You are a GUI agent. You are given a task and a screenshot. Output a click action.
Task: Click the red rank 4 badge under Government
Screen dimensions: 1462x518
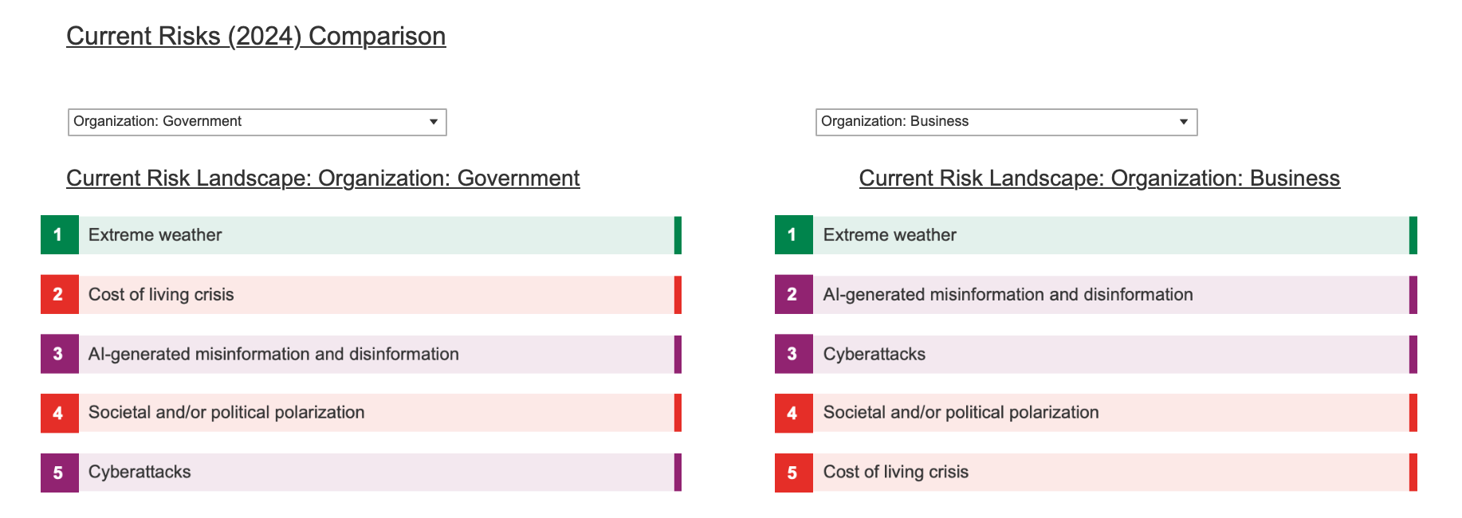click(60, 413)
